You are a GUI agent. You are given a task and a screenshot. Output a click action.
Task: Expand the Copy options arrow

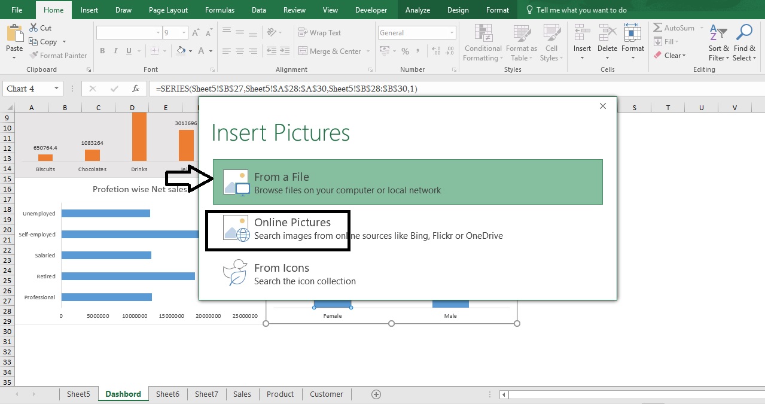[x=64, y=42]
